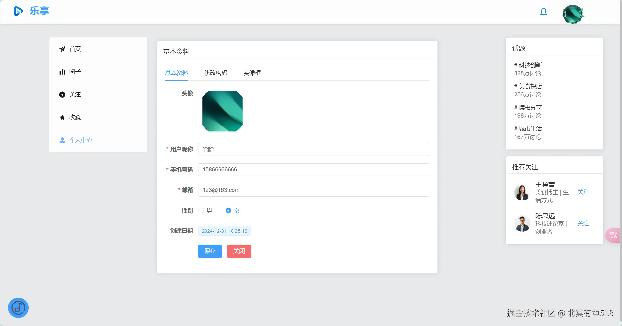Click the 198万讨论 count
Viewport: 622px width, 326px height.
[x=528, y=116]
